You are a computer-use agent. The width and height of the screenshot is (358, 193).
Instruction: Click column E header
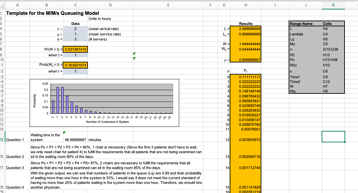pyautogui.click(x=168, y=5)
